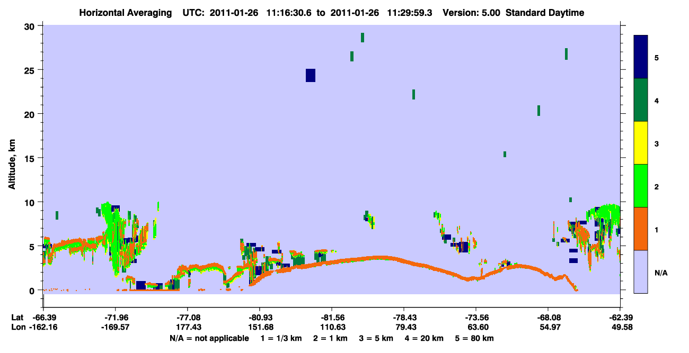Viewport: 689px width, 353px height.
Task: Click the yellow level 3 colorbar segment
Action: [641, 143]
